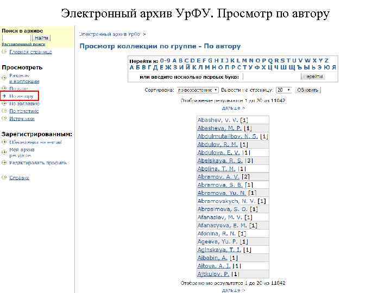Screen dimensions: 391x293
Task: Open author Ajtkulov, P.
Action: tap(213, 274)
